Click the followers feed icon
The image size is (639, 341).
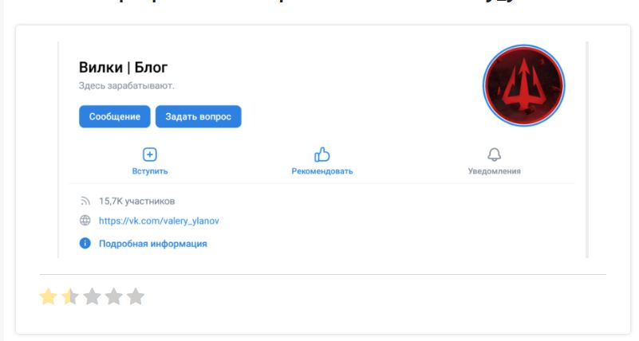click(x=85, y=201)
